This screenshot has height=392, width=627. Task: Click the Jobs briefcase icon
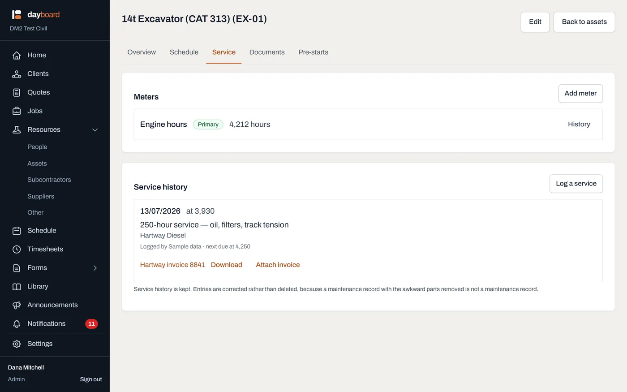pyautogui.click(x=17, y=111)
